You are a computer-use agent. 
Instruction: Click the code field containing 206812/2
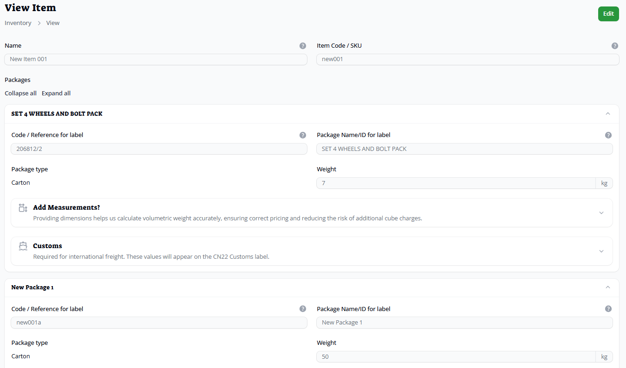[159, 149]
